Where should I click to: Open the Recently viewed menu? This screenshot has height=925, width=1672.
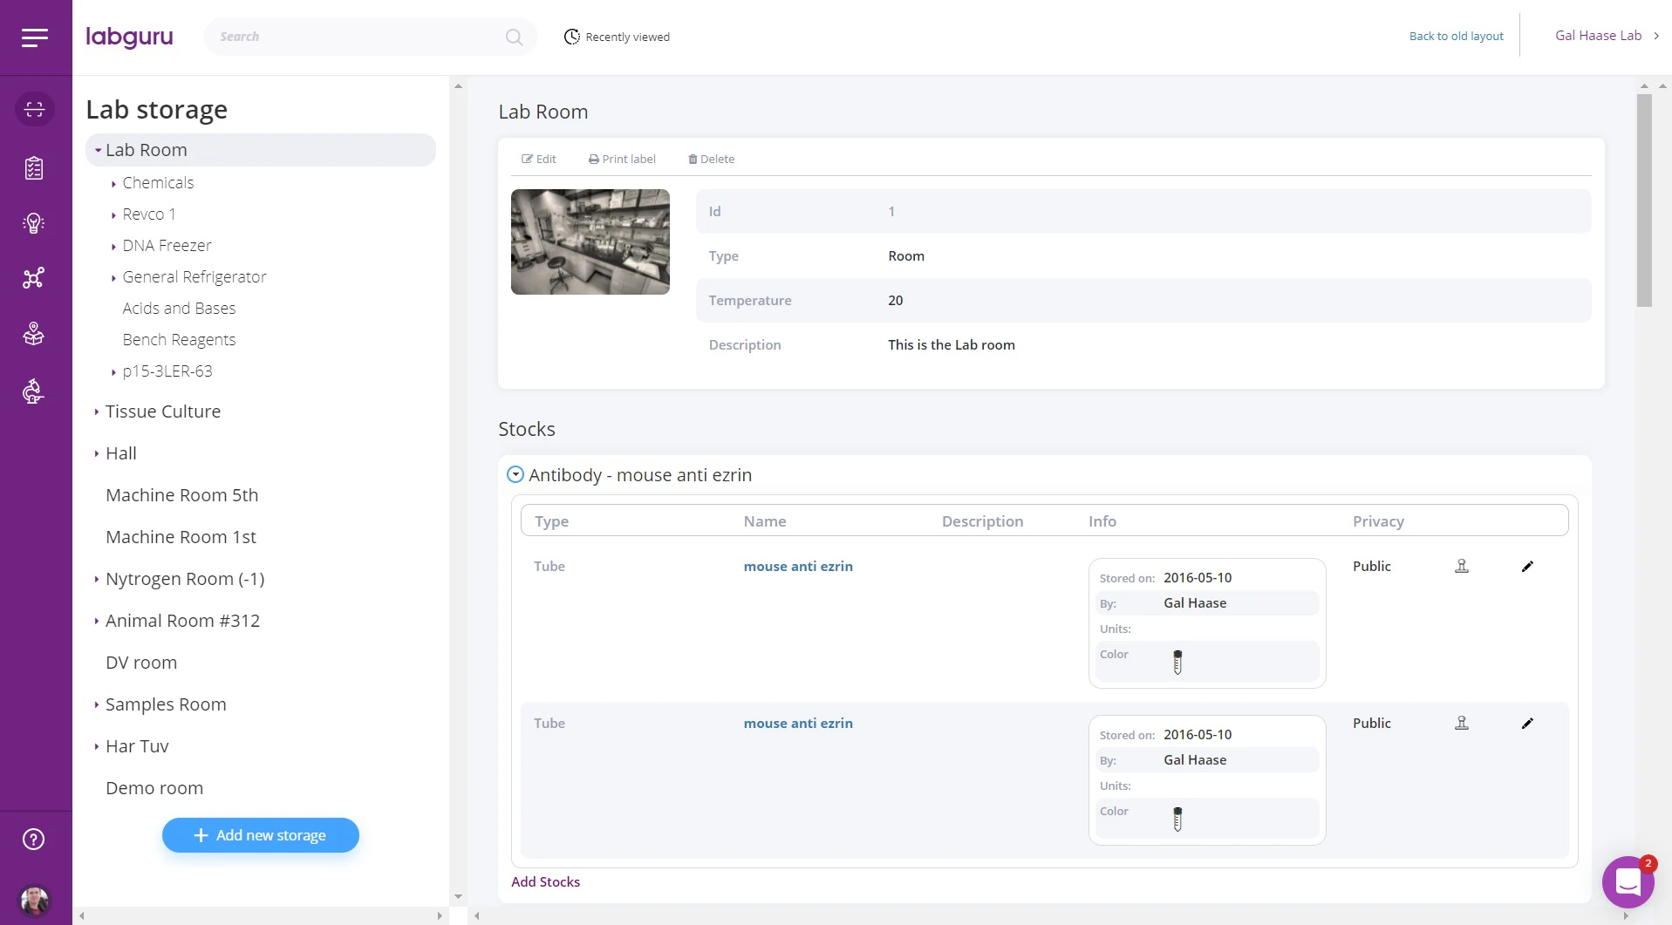pyautogui.click(x=617, y=37)
